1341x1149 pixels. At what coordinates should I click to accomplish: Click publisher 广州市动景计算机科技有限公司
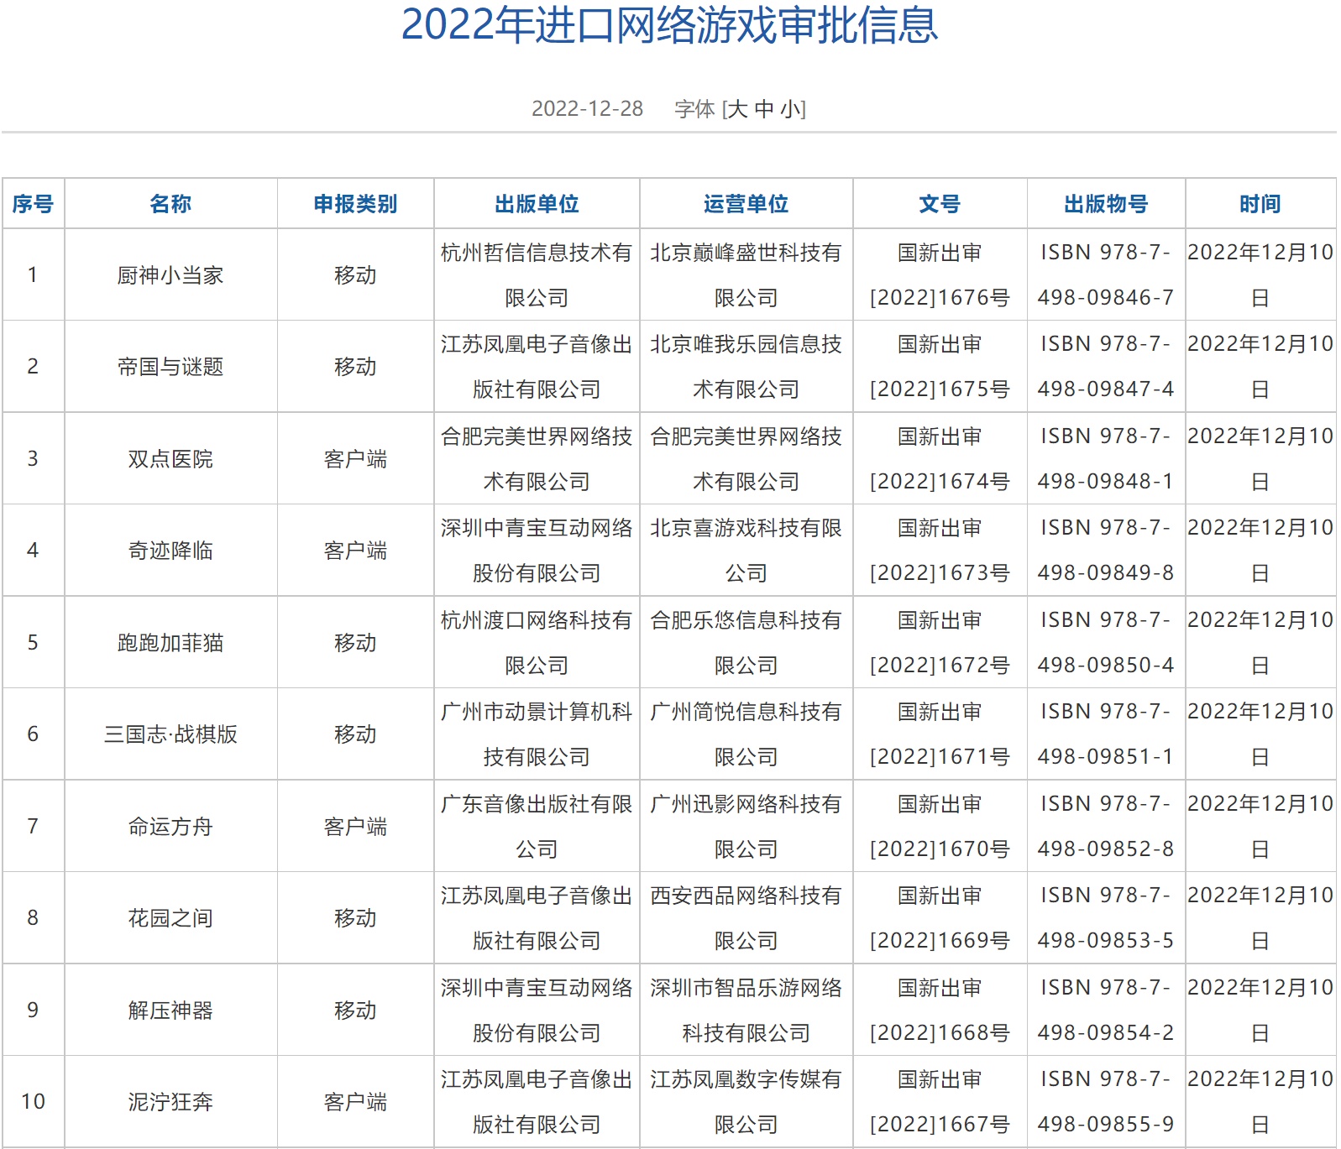tap(537, 734)
